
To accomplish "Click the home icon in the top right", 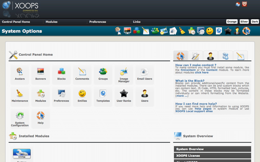I will [238, 4].
